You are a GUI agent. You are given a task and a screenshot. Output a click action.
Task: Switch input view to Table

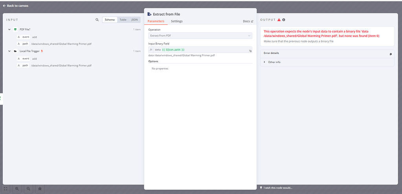[123, 20]
